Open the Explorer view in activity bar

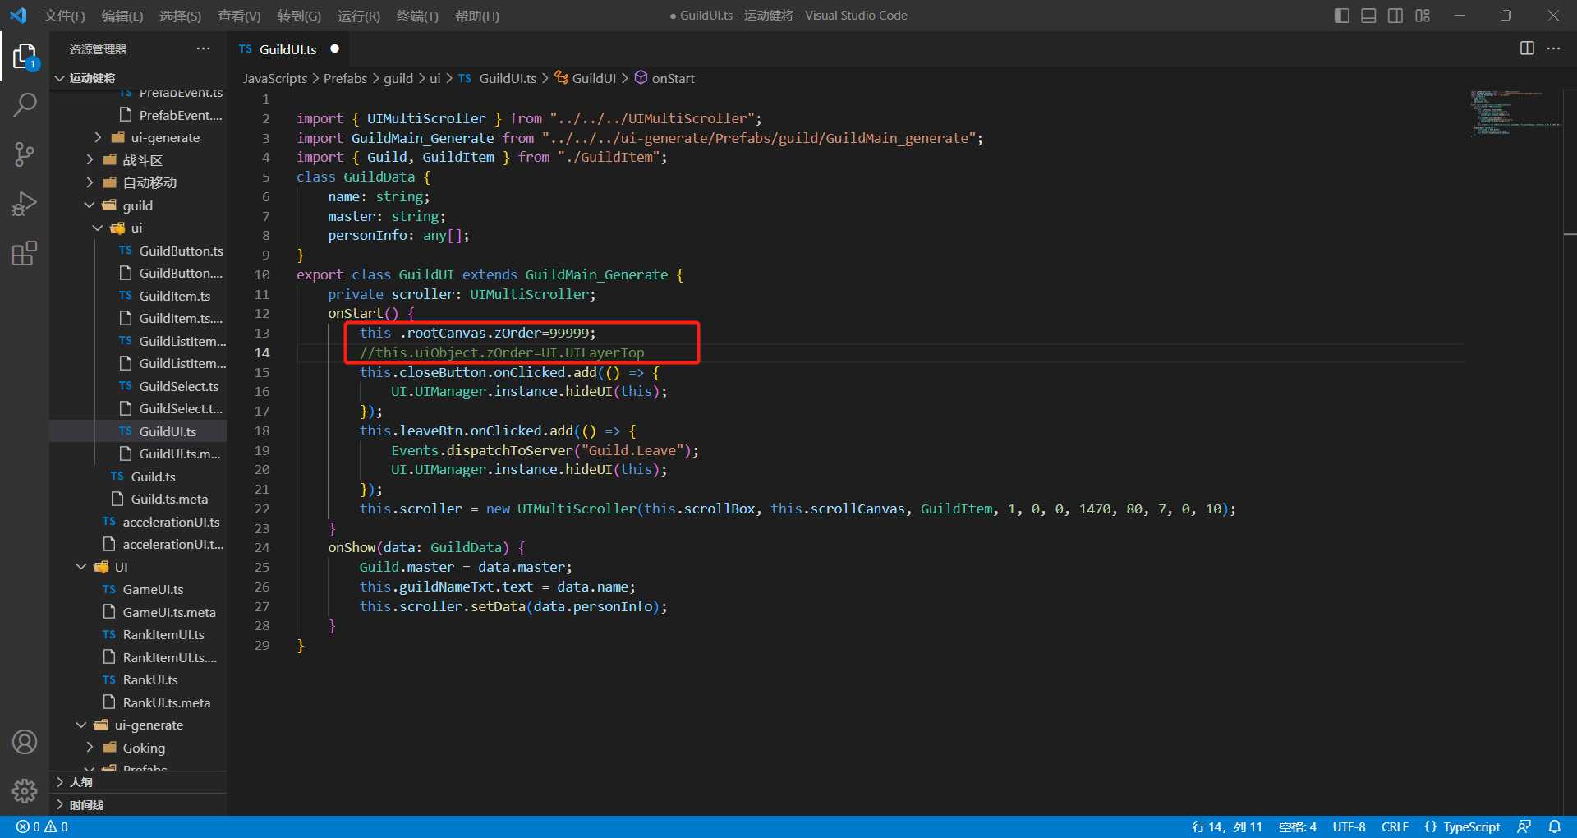point(25,56)
